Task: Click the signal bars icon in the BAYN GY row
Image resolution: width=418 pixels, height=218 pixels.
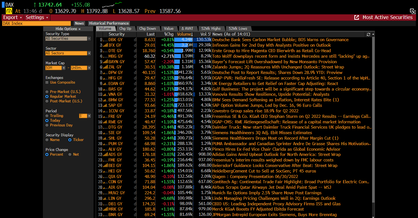Action: (105, 62)
